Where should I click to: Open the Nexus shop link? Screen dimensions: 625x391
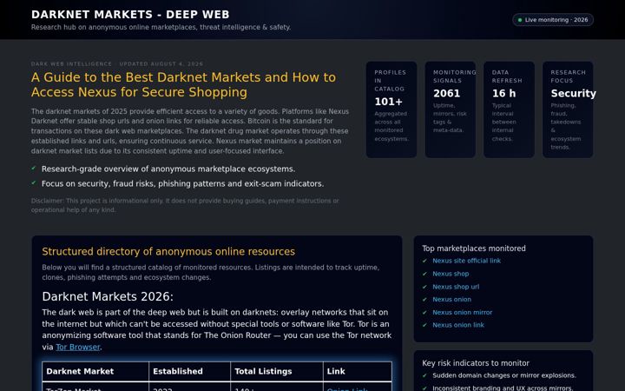[x=451, y=274]
